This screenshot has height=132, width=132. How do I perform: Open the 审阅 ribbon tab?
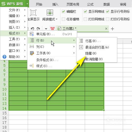123,4
